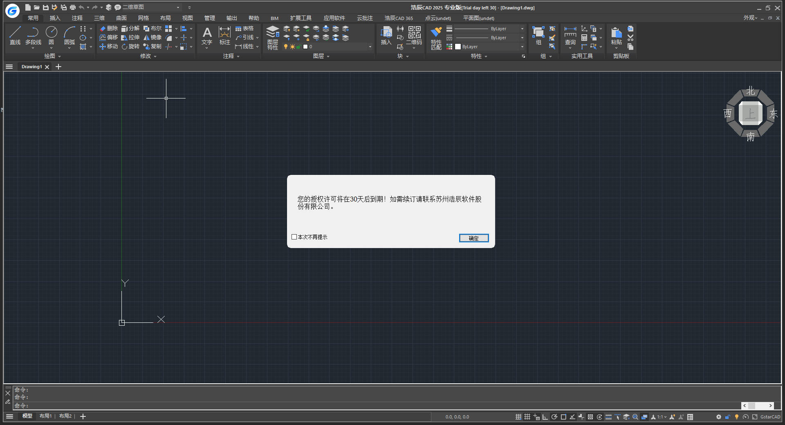Click the 二维码 (QR code) icon
Screen dimensions: 785x425
pyautogui.click(x=414, y=36)
